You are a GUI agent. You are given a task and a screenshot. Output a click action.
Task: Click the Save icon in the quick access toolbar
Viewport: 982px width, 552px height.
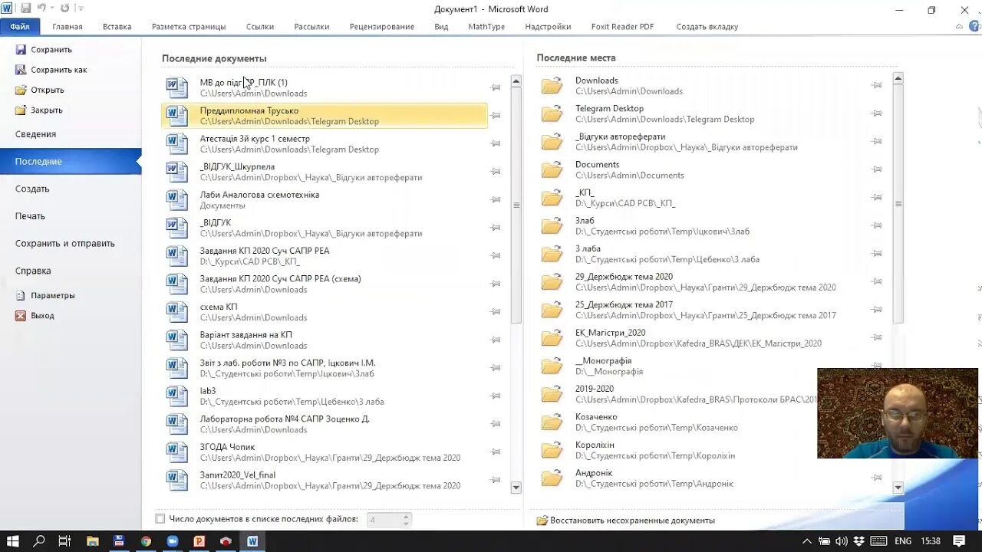26,8
